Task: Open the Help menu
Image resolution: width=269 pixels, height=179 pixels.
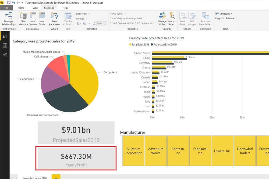Action: pyautogui.click(x=65, y=8)
